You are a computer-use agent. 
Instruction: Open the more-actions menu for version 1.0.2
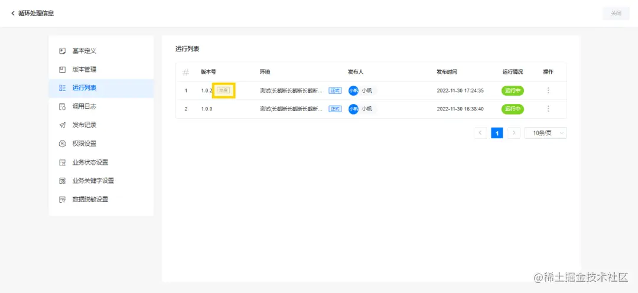pos(548,90)
